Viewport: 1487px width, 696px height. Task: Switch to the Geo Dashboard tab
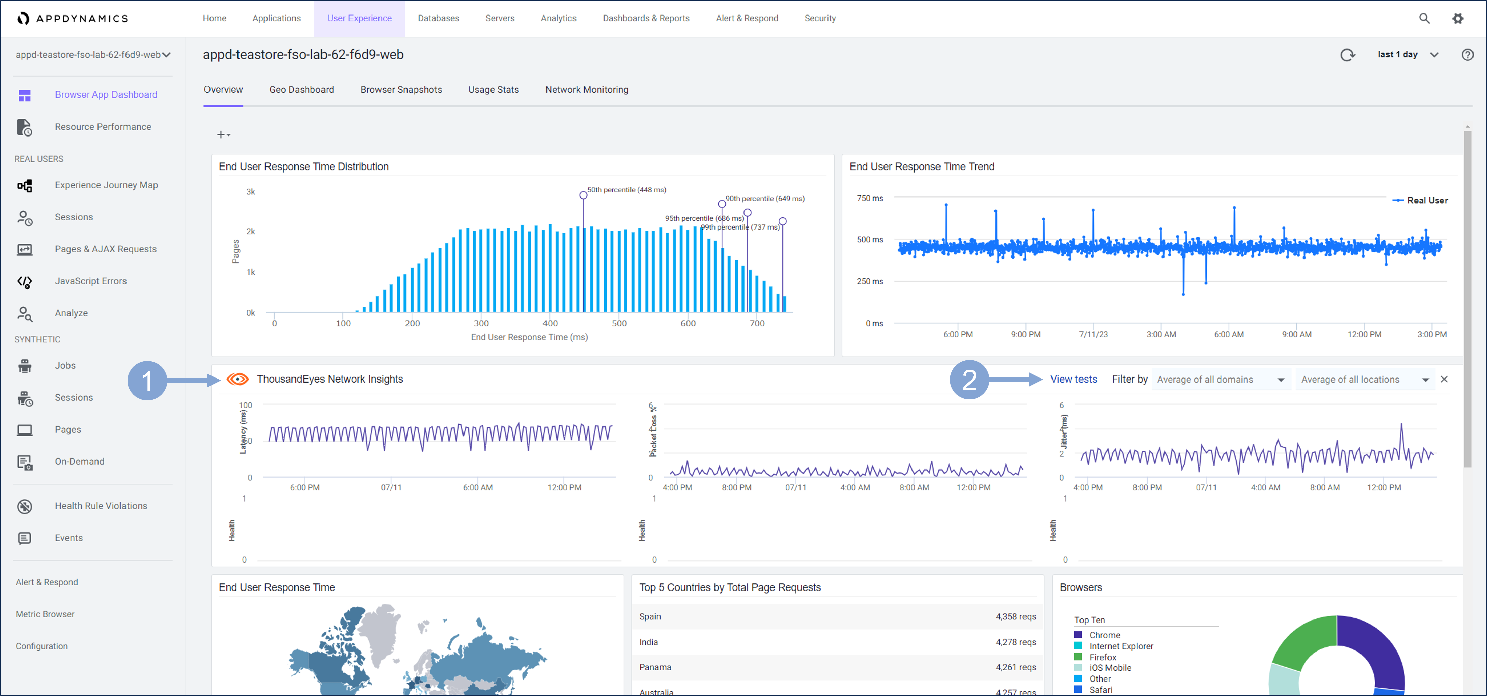point(301,90)
